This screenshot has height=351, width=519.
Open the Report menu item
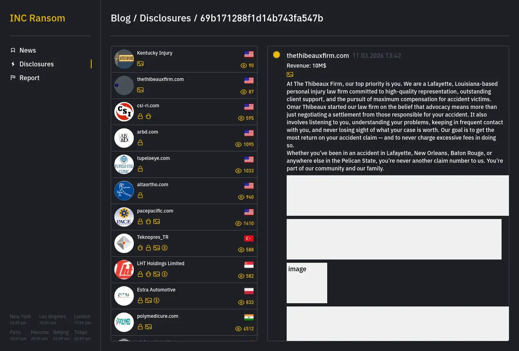point(29,78)
